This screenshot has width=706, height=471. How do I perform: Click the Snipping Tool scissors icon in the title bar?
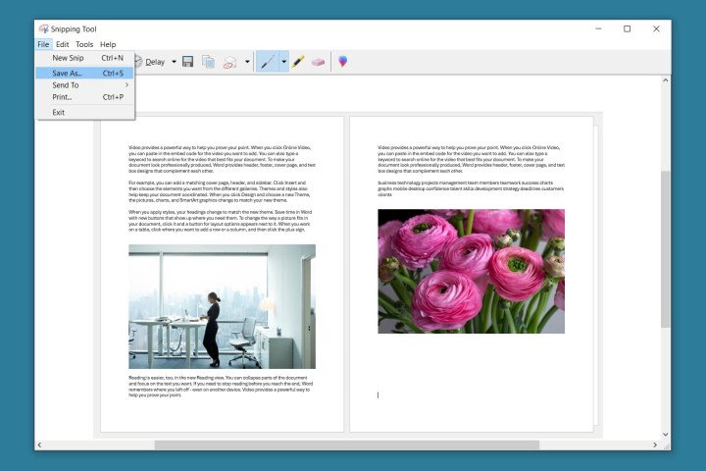[x=44, y=29]
